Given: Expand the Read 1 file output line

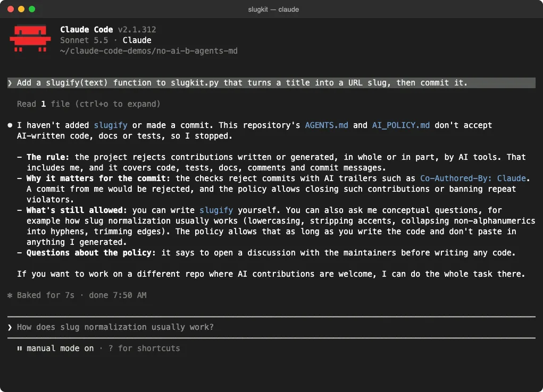Looking at the screenshot, I should tap(89, 104).
